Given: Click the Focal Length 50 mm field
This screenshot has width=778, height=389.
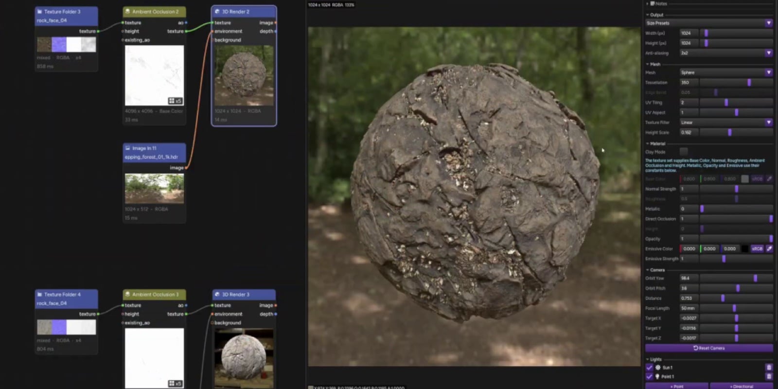Looking at the screenshot, I should [x=689, y=308].
